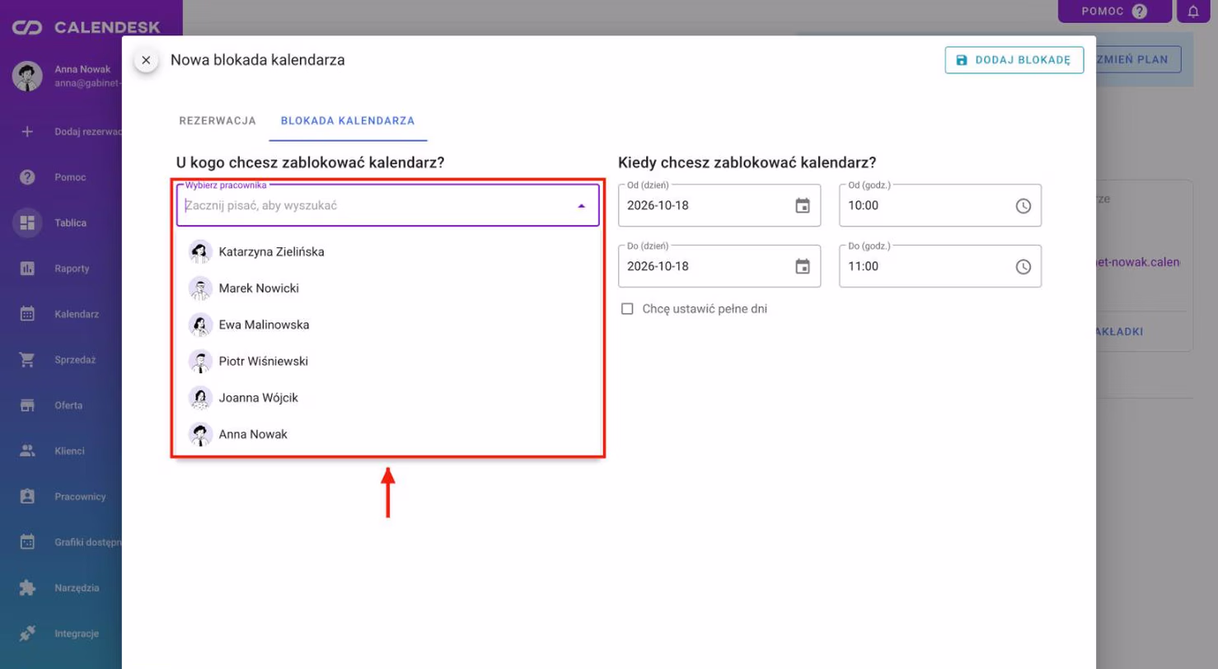The width and height of the screenshot is (1218, 669).
Task: Click the Integracje plug icon
Action: point(27,634)
